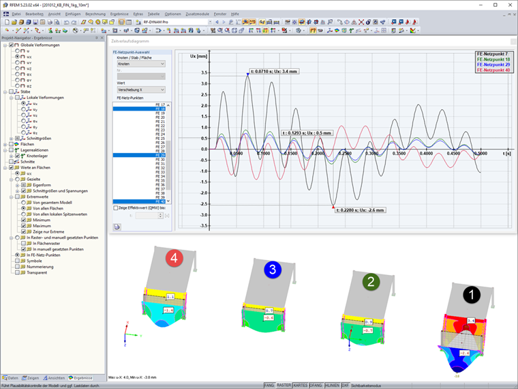518x389 pixels.
Task: Select FE 18 in the FE-Netz-Punkten list
Action: (x=139, y=109)
